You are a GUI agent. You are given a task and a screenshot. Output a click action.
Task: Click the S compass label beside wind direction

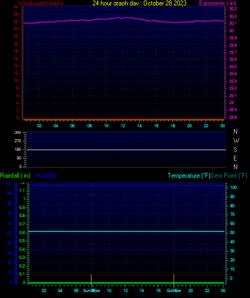tap(235, 150)
